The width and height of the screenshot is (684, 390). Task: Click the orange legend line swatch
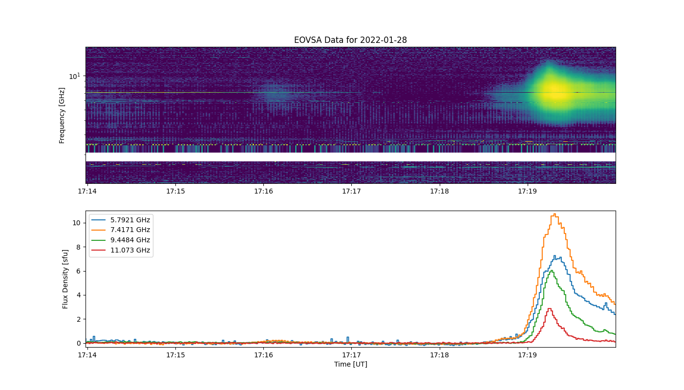click(98, 230)
